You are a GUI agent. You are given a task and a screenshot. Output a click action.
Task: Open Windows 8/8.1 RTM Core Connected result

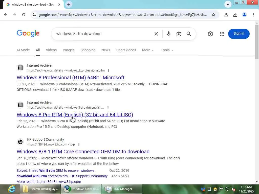coord(83,152)
